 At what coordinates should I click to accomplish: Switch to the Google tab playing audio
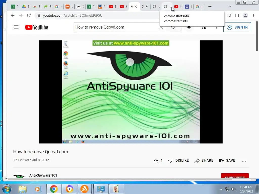(145, 7)
